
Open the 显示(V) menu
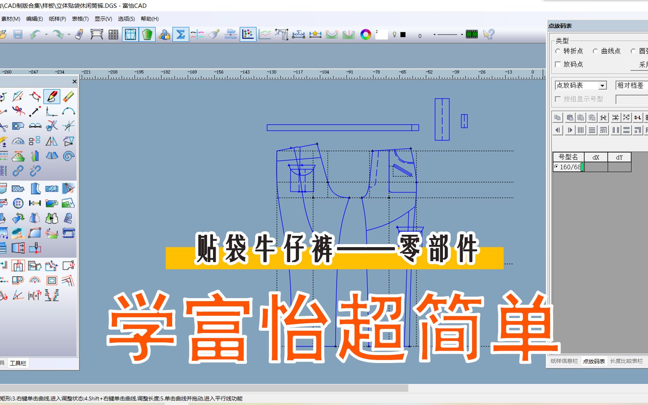tap(103, 19)
